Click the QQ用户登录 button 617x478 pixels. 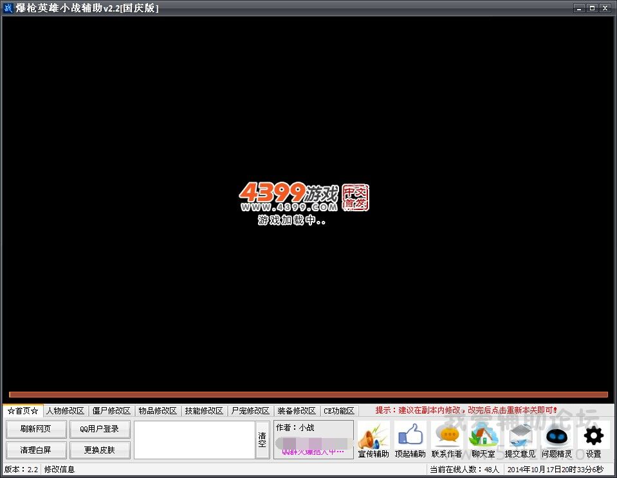tap(100, 429)
